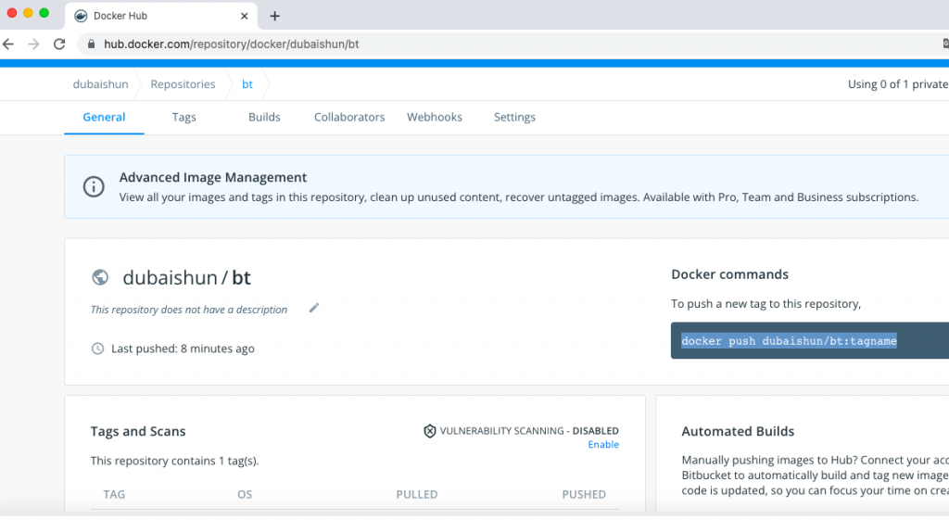The height and width of the screenshot is (520, 949).
Task: Click the PUSHED column header
Action: [584, 495]
